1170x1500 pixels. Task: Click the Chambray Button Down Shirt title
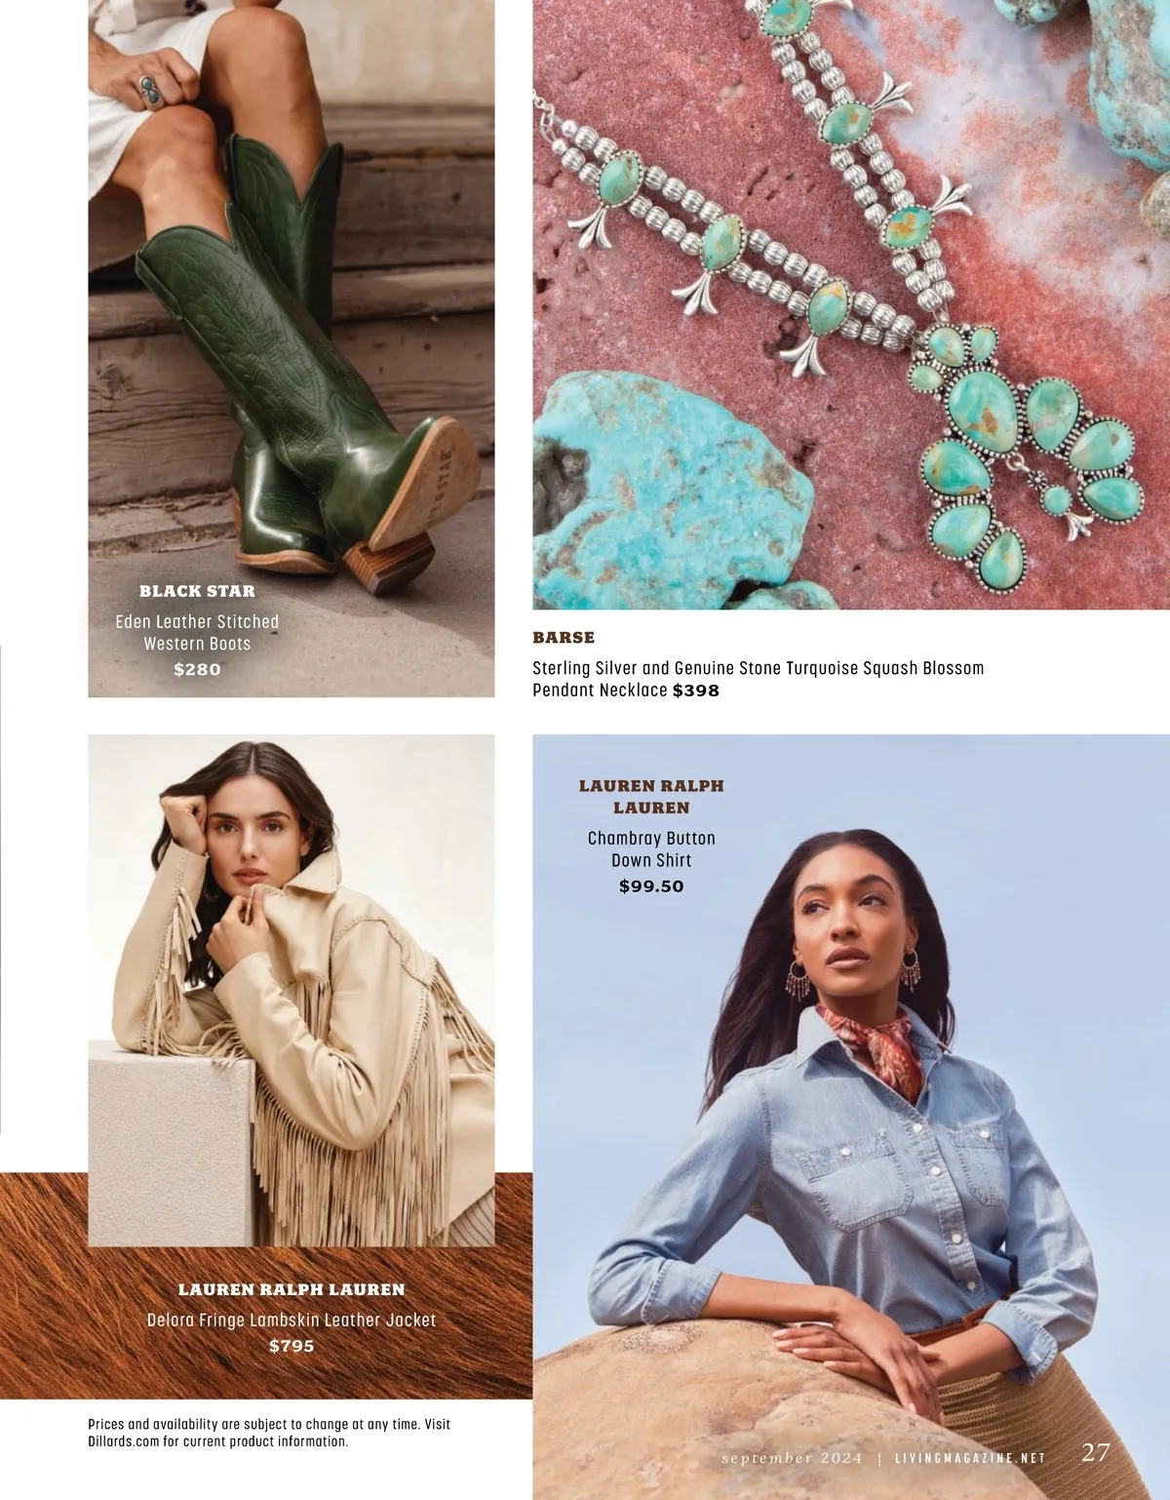(651, 849)
